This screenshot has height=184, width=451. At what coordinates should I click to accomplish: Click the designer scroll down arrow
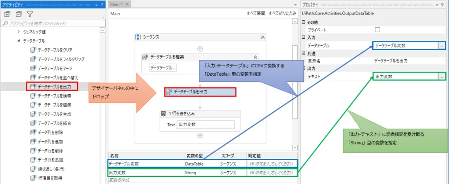click(295, 147)
